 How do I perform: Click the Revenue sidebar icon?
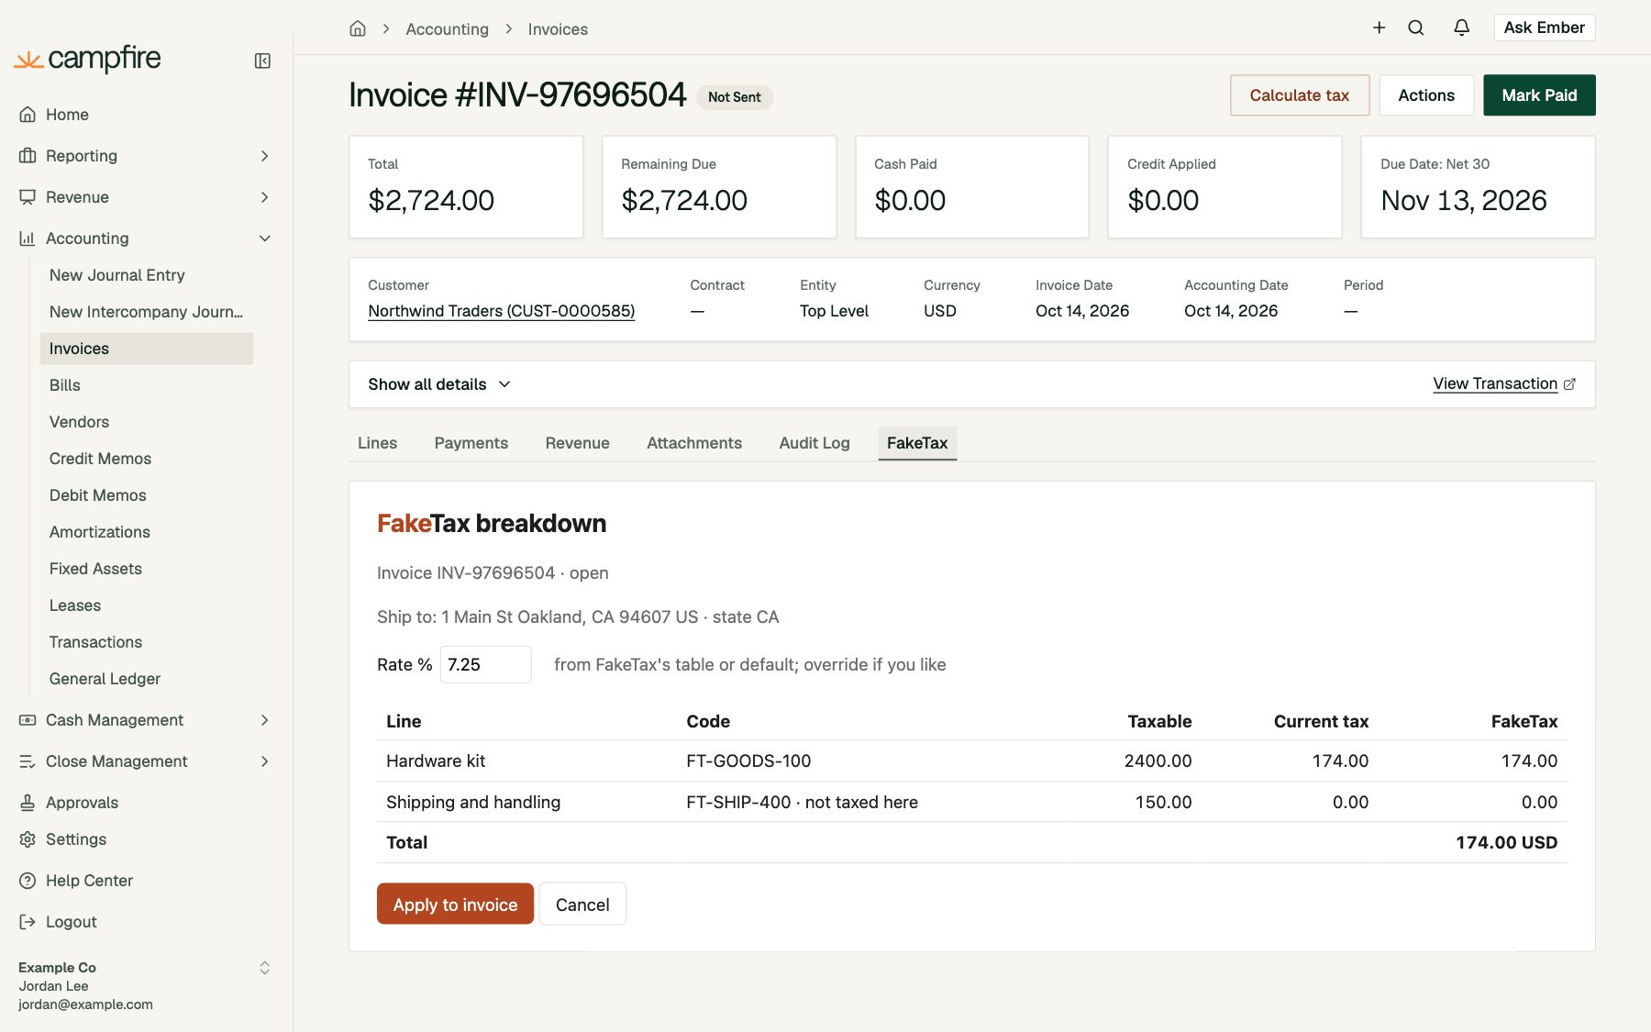pos(28,197)
